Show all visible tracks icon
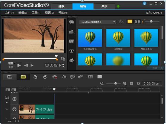Image resolution: width=166 pixels, height=124 pixels. click(x=8, y=90)
